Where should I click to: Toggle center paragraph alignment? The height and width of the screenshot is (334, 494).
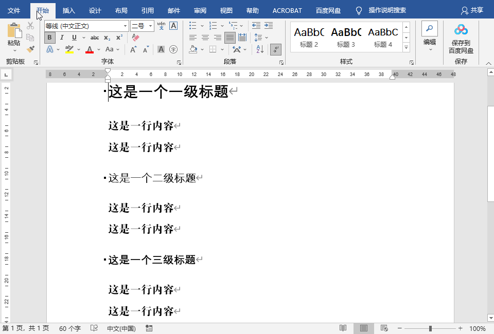(206, 37)
